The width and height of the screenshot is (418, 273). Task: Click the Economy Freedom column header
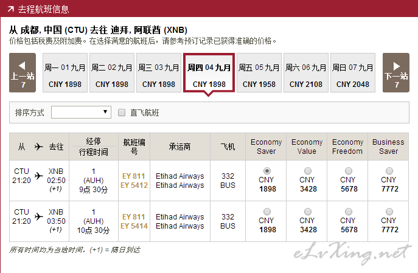tap(347, 147)
